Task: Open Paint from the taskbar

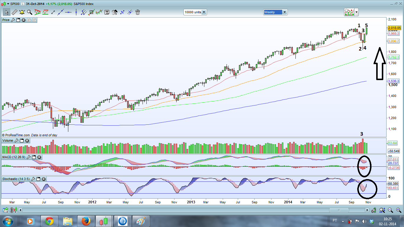Action: click(141, 221)
